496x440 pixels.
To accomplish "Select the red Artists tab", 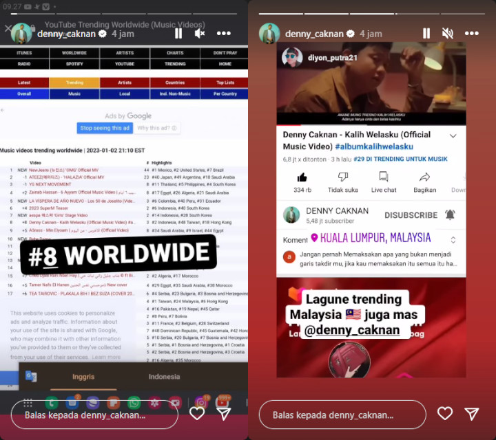I will [125, 82].
